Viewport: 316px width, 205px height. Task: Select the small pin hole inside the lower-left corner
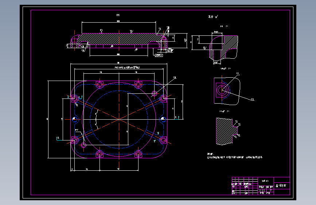pos(83,145)
